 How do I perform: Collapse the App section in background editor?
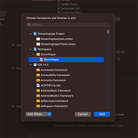pyautogui.click(x=13, y=45)
